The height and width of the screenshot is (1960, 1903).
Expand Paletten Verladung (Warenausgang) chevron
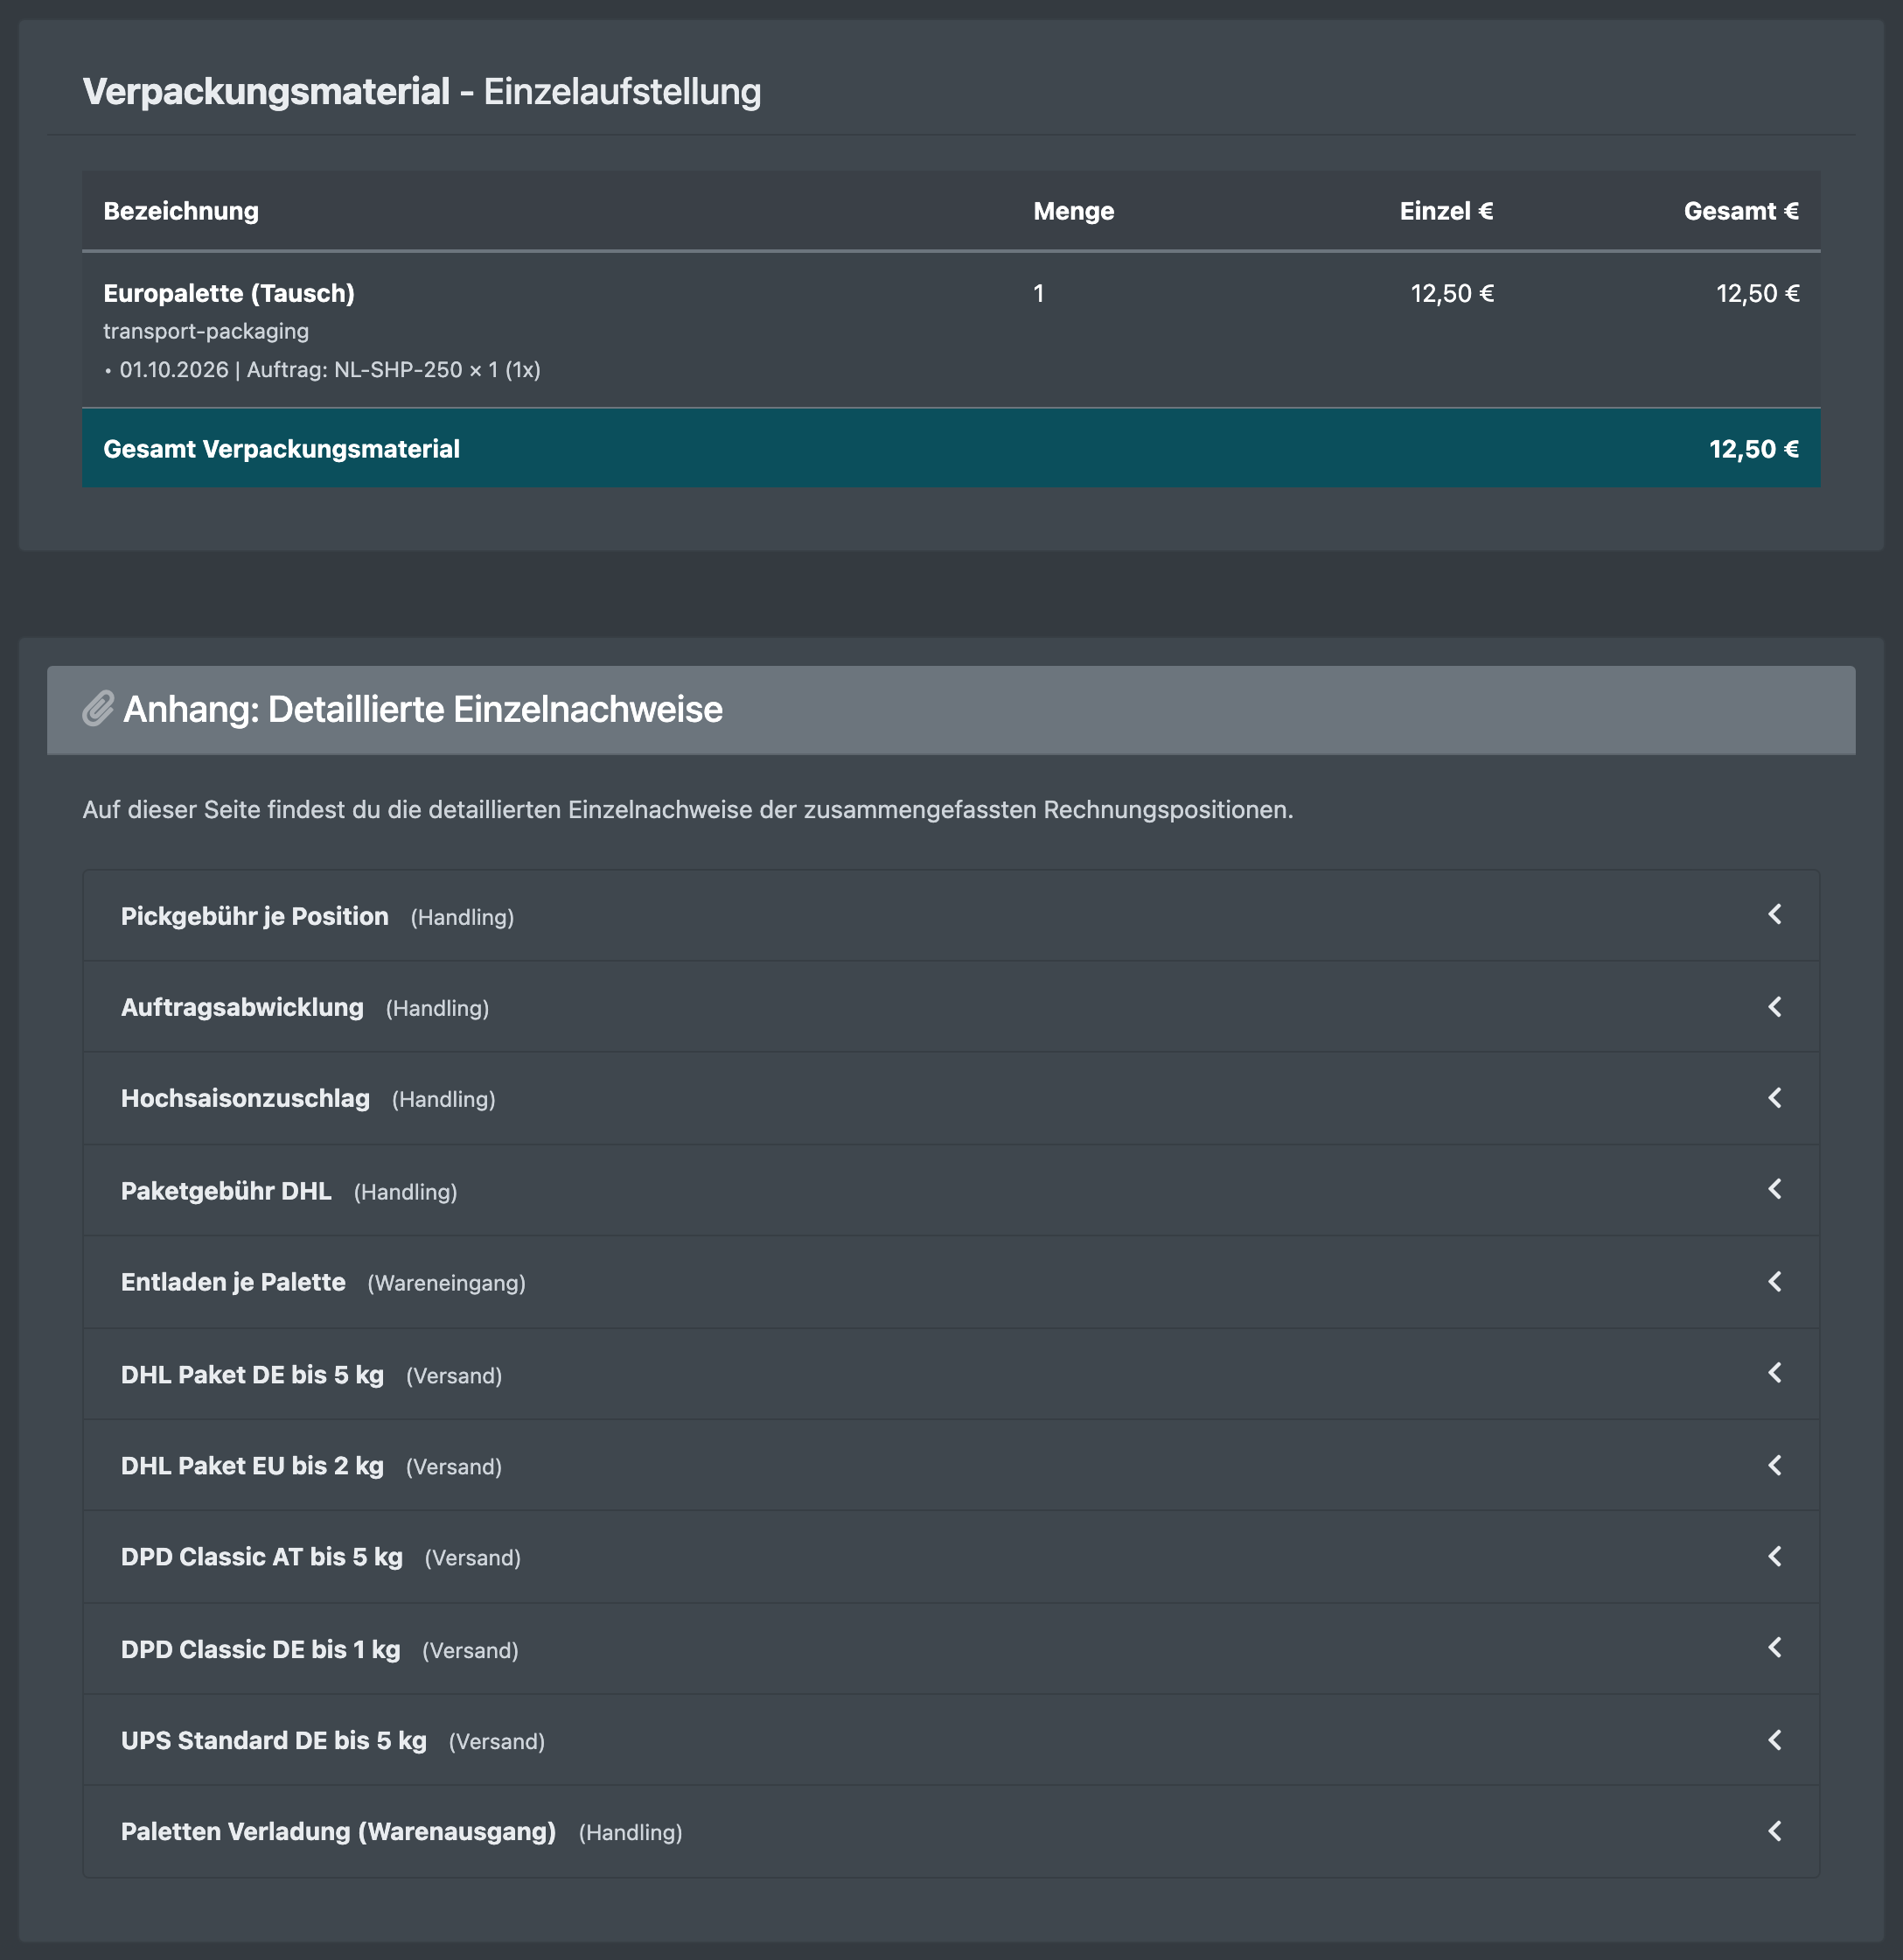1775,1831
